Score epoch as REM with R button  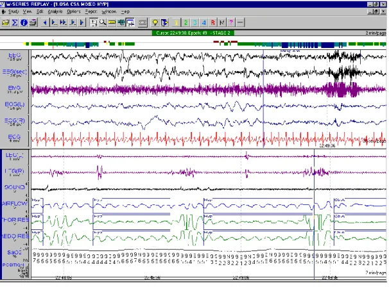pyautogui.click(x=213, y=23)
